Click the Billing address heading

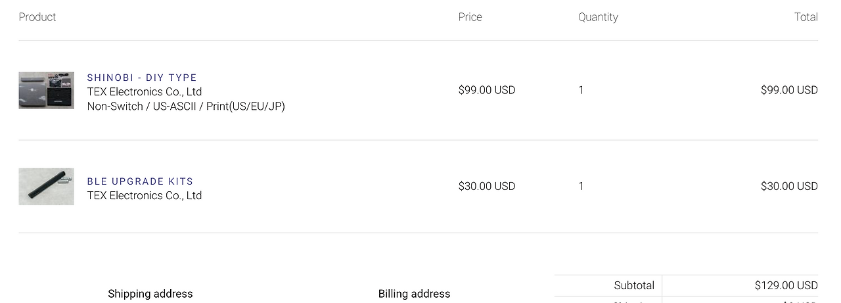tap(414, 294)
